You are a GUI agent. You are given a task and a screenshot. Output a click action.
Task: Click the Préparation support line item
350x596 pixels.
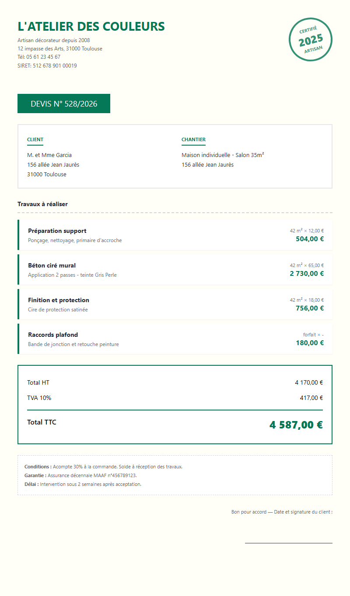[x=57, y=231]
